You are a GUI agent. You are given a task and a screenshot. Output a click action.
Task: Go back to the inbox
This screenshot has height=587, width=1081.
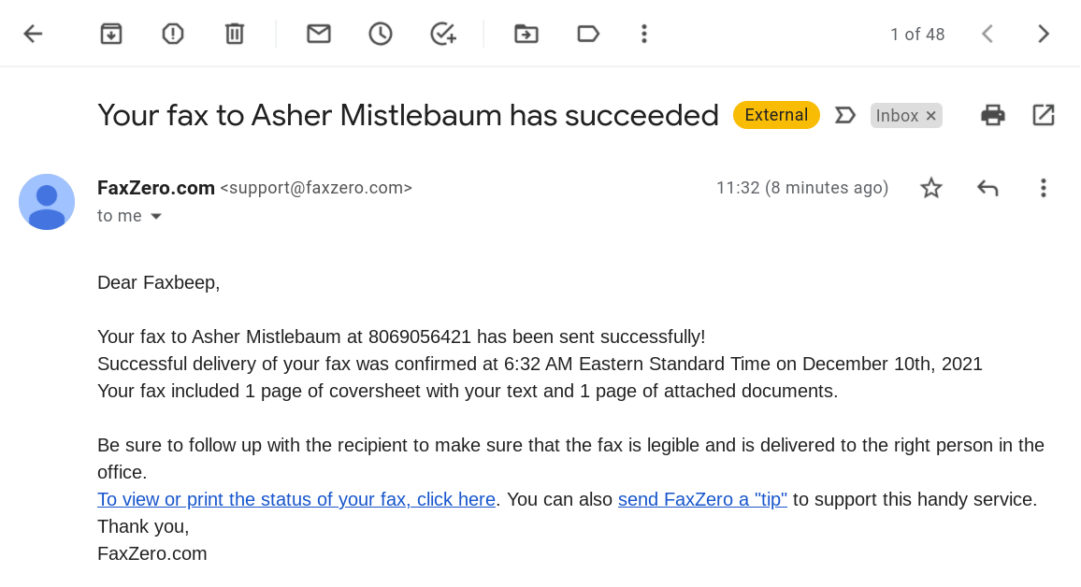tap(33, 33)
